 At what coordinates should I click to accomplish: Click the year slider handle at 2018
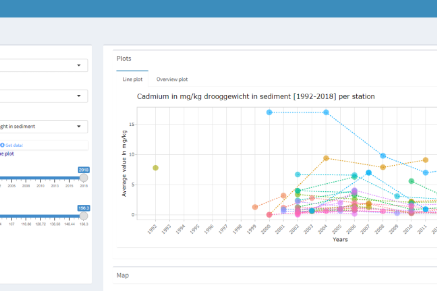83,178
